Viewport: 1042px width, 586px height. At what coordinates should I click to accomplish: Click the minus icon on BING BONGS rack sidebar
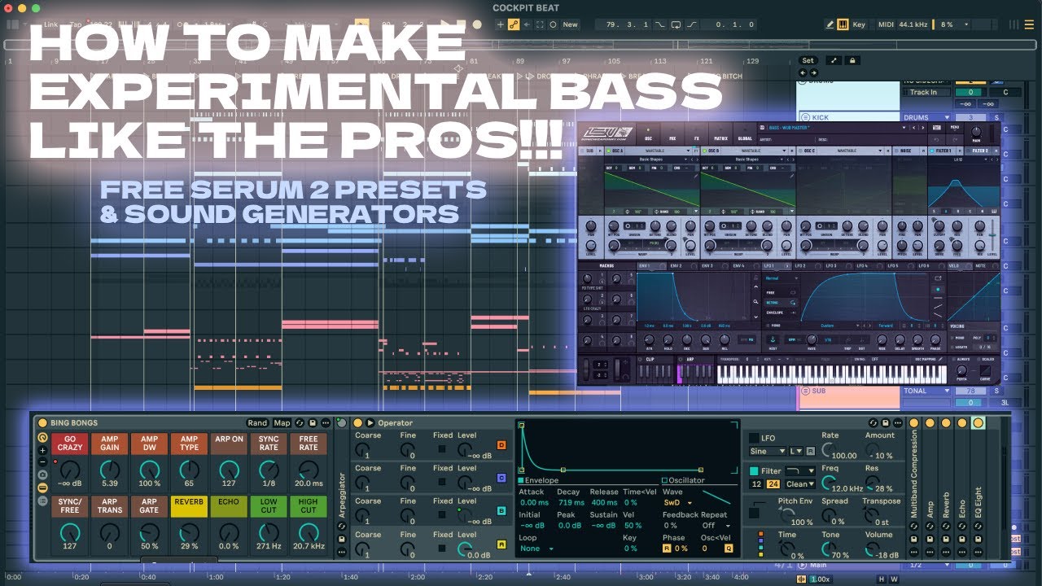[x=42, y=461]
